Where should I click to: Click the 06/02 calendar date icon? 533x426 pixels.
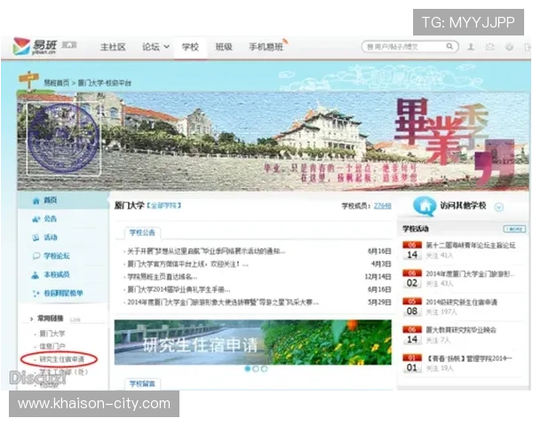tap(412, 280)
